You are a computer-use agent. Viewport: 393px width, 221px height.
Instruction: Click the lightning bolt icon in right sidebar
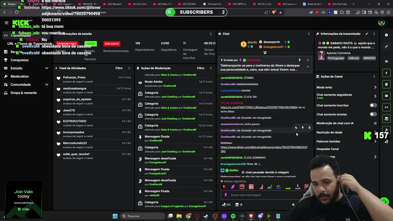coord(387,73)
